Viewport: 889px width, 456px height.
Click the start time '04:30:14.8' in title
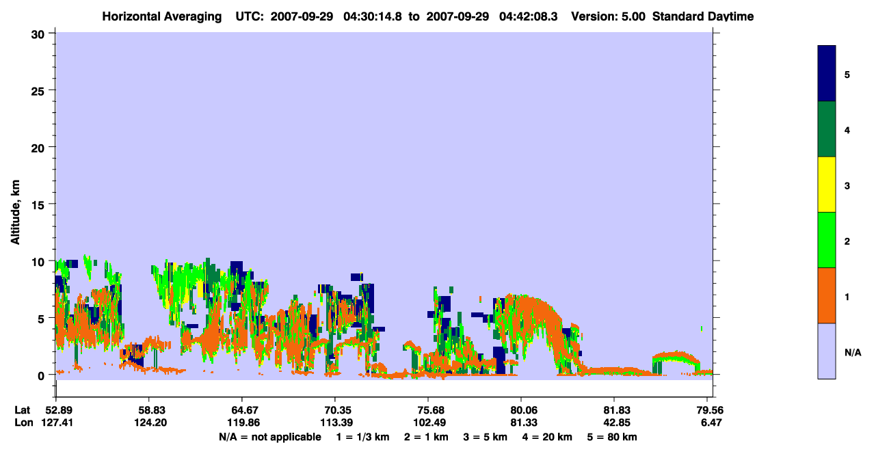(373, 16)
